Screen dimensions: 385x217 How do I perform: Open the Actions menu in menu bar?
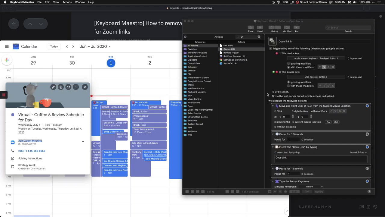pyautogui.click(x=67, y=2)
